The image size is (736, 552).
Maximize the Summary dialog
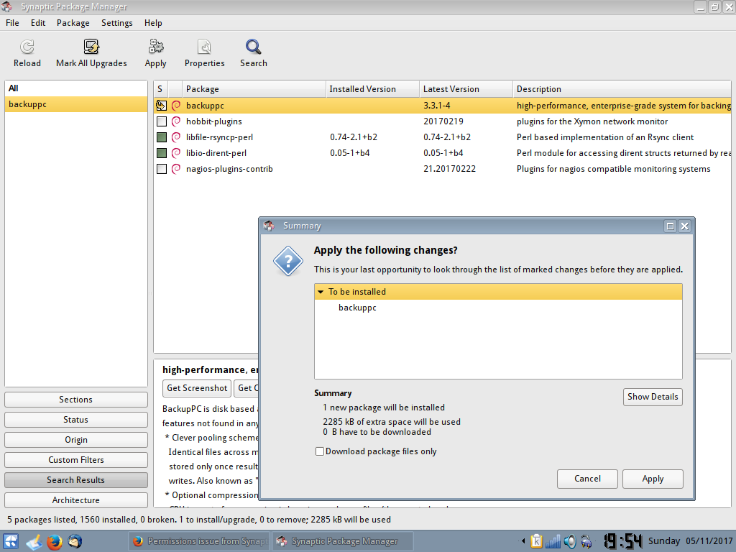(x=671, y=226)
